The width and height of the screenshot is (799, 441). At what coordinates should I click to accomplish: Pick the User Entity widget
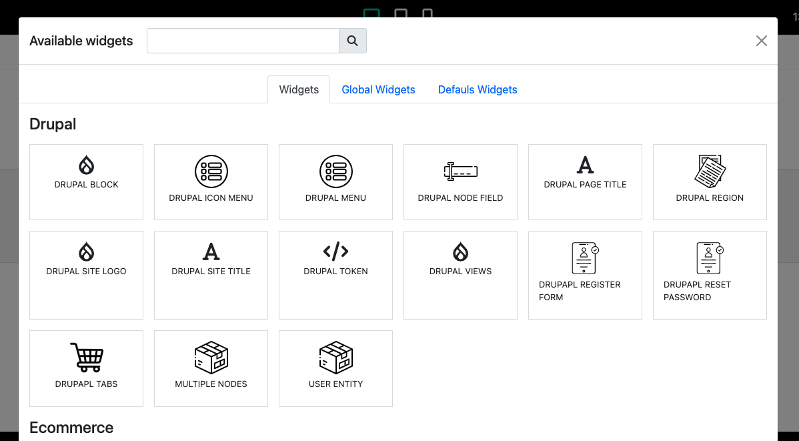[335, 368]
